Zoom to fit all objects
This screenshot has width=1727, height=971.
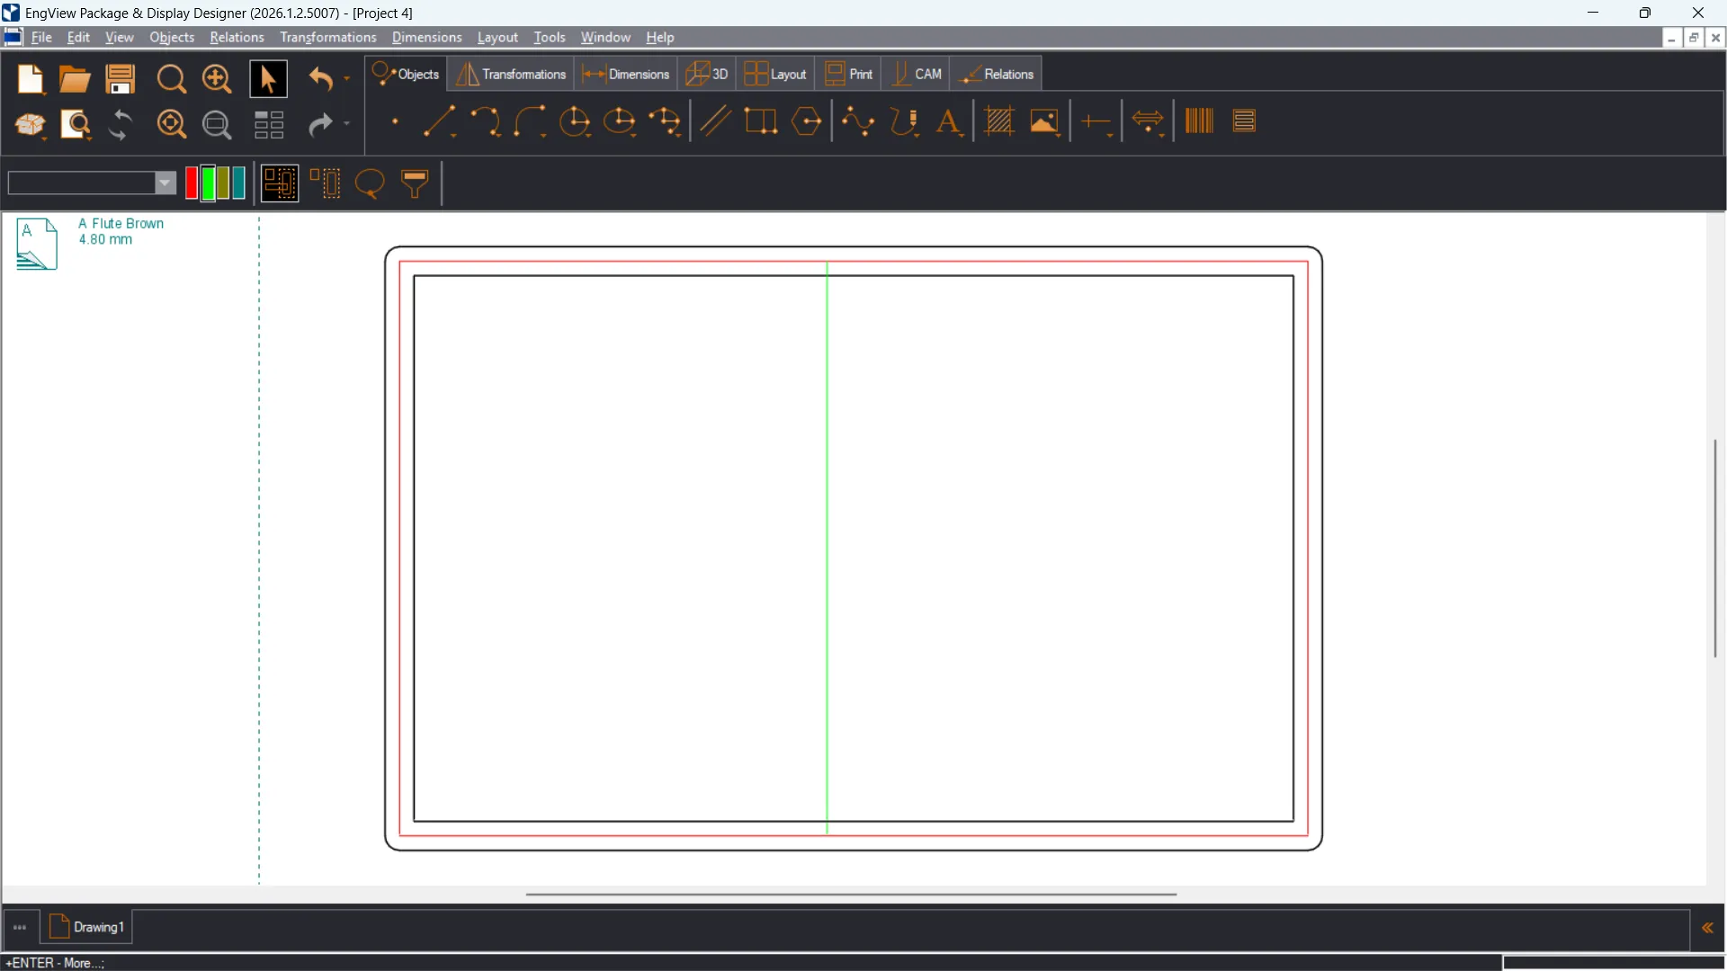point(171,124)
